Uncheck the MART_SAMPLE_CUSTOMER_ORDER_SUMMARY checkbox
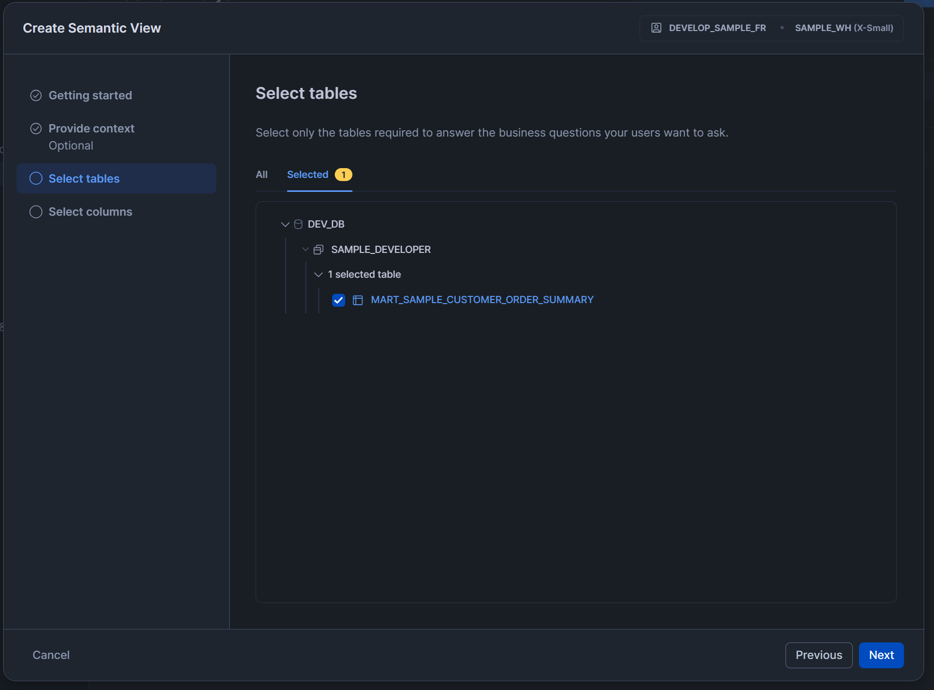 pyautogui.click(x=338, y=300)
